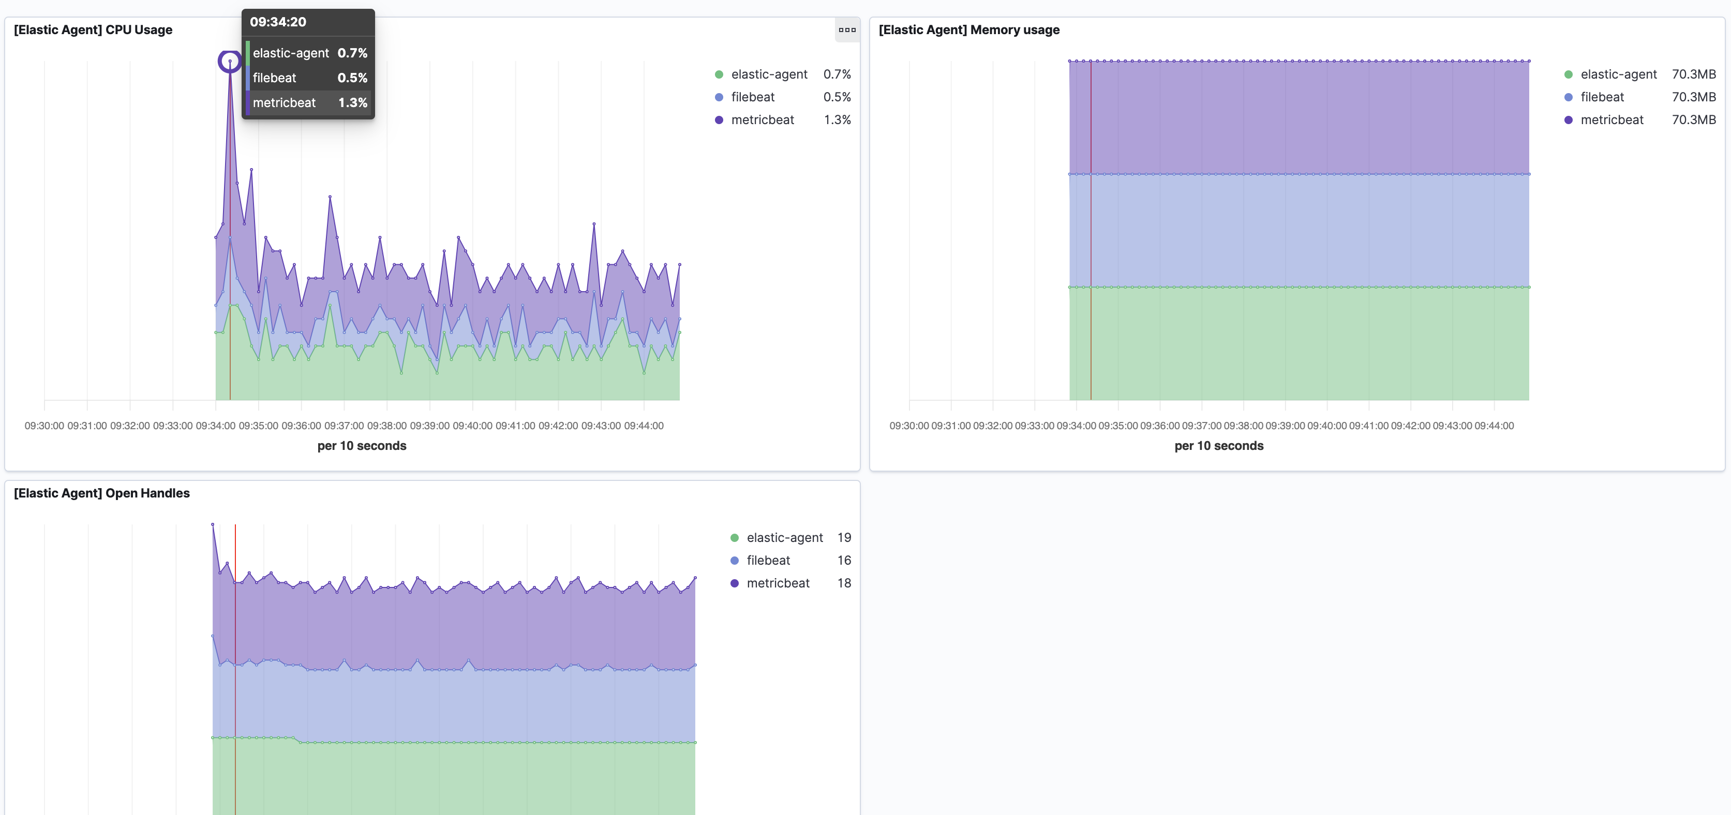Toggle metricbeat series in Memory usage legend
The image size is (1731, 815).
1611,120
